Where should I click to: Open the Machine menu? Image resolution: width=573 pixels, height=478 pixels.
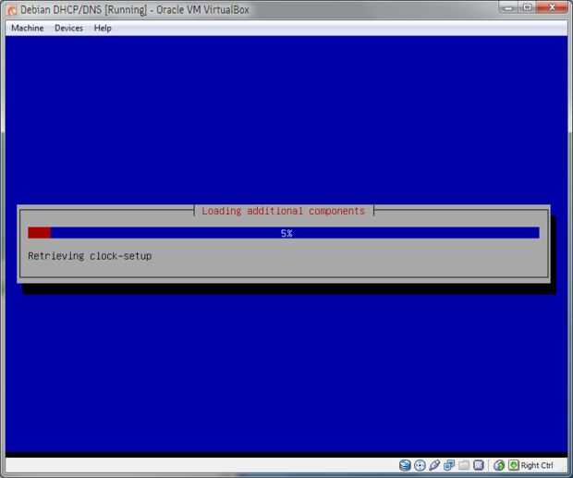[28, 28]
